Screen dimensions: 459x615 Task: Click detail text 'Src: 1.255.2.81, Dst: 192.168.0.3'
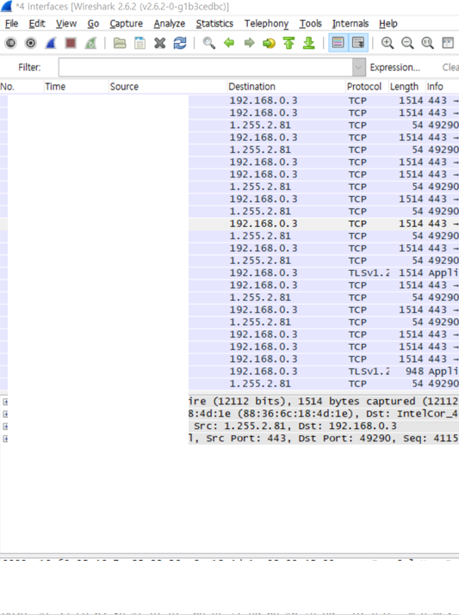click(295, 427)
